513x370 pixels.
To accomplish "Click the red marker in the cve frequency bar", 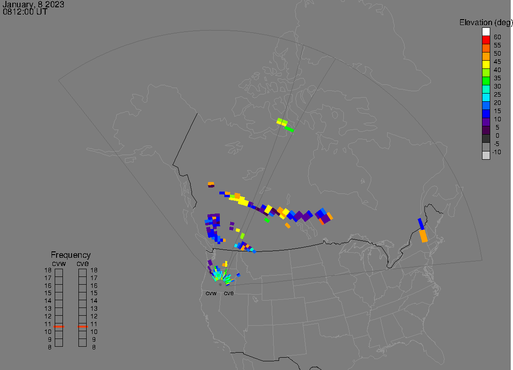I will [x=83, y=327].
